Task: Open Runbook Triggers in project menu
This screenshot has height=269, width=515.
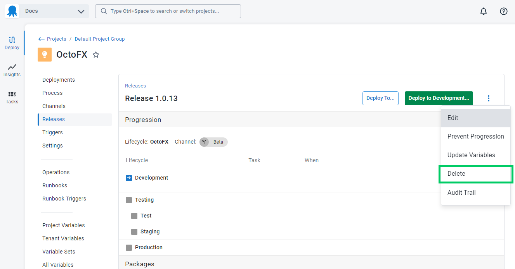Action: tap(64, 199)
